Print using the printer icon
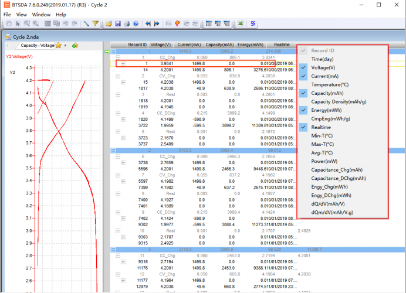 click(x=127, y=24)
